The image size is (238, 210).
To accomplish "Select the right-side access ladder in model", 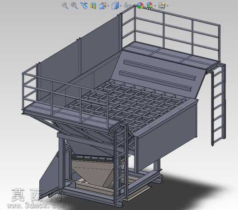I will (218, 105).
